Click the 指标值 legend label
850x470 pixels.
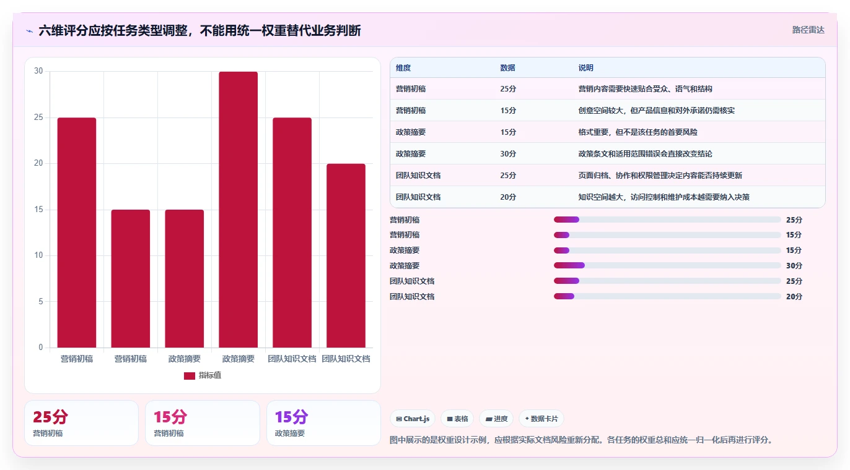[210, 376]
